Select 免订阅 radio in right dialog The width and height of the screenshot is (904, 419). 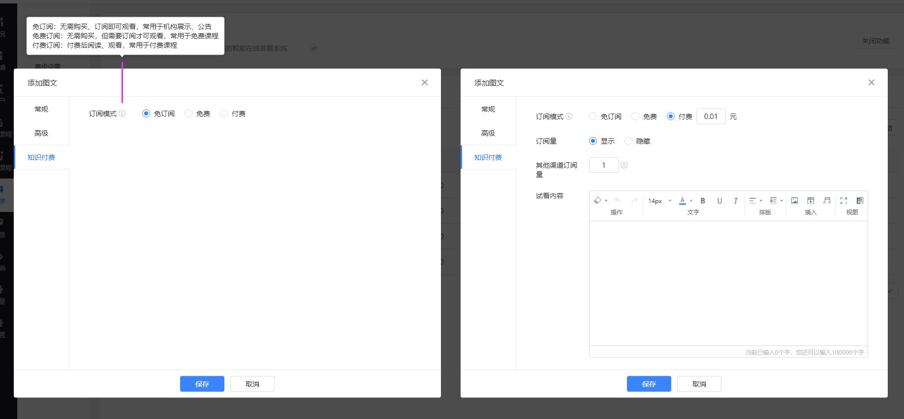tap(593, 117)
